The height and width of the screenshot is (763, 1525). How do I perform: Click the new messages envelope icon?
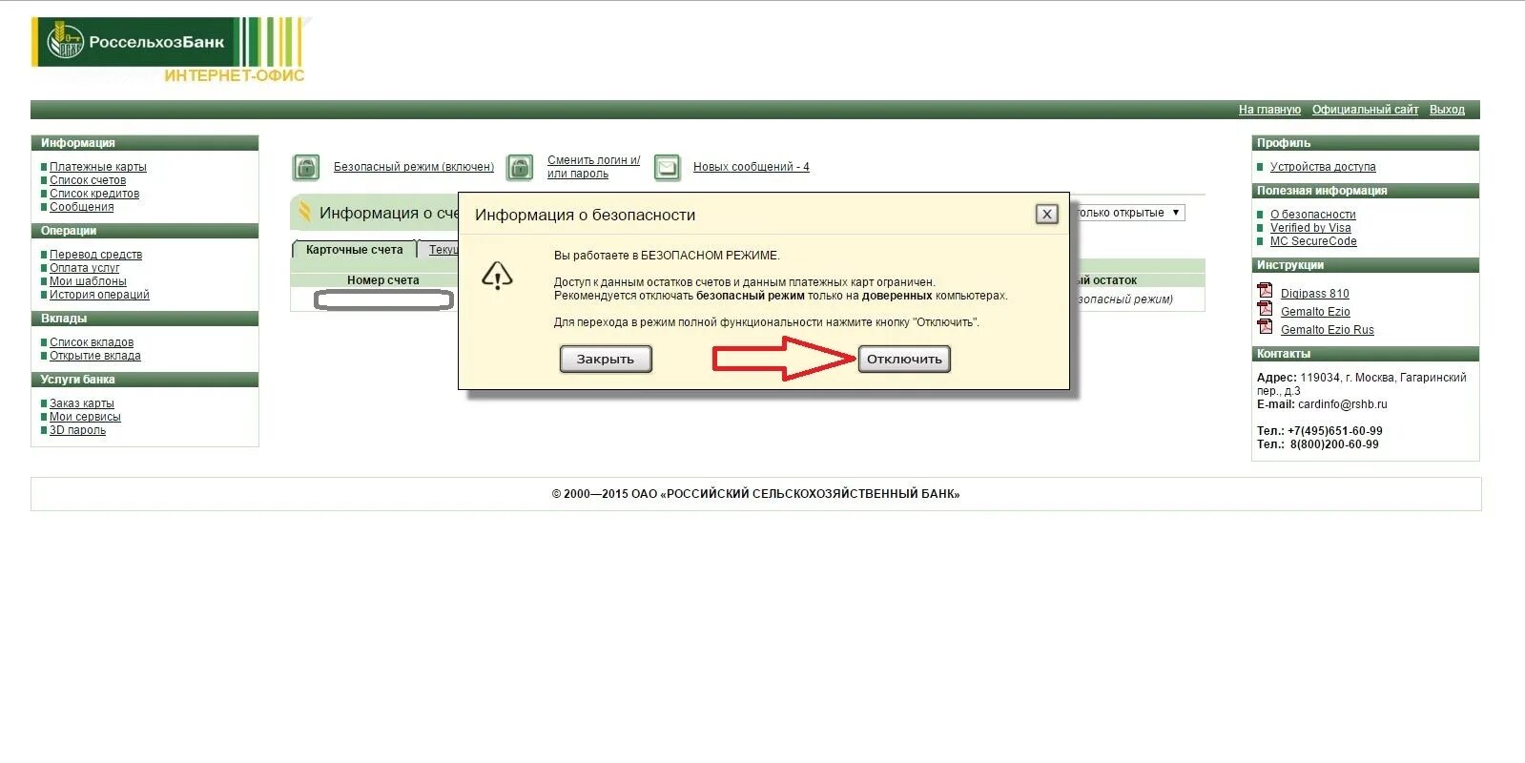(667, 168)
